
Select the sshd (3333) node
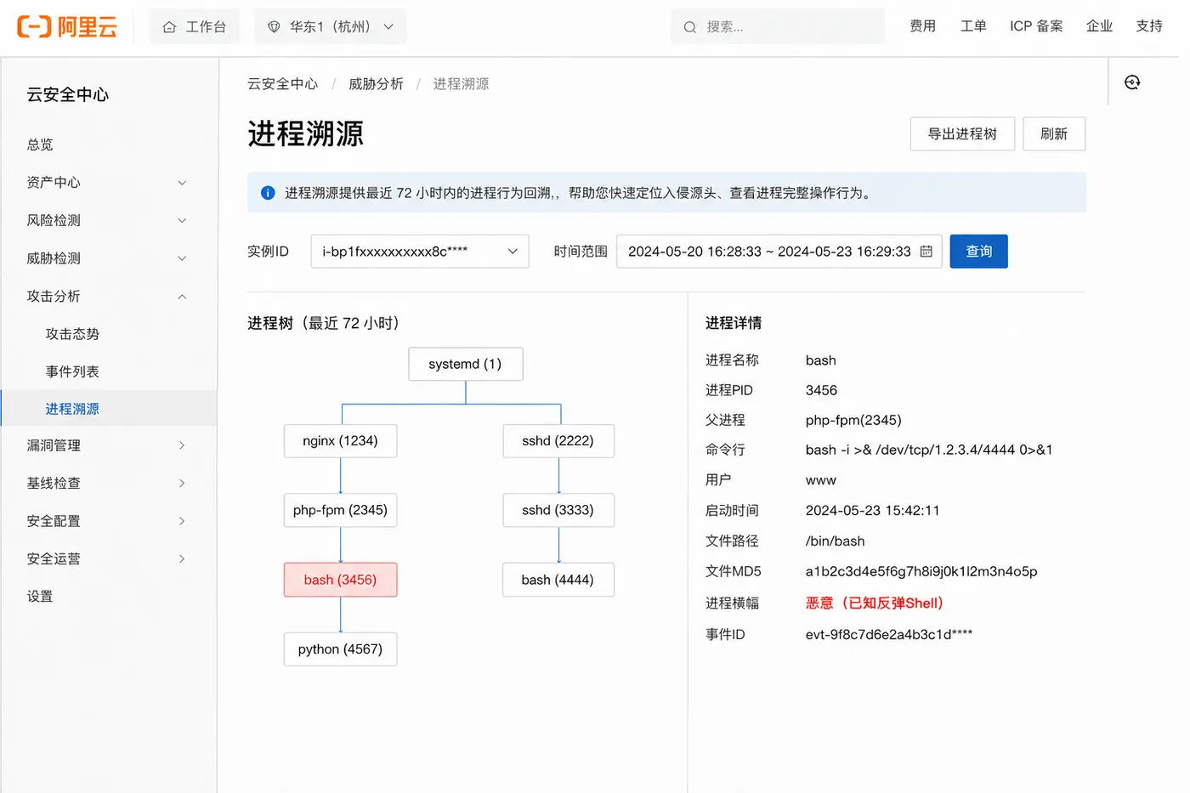point(558,510)
